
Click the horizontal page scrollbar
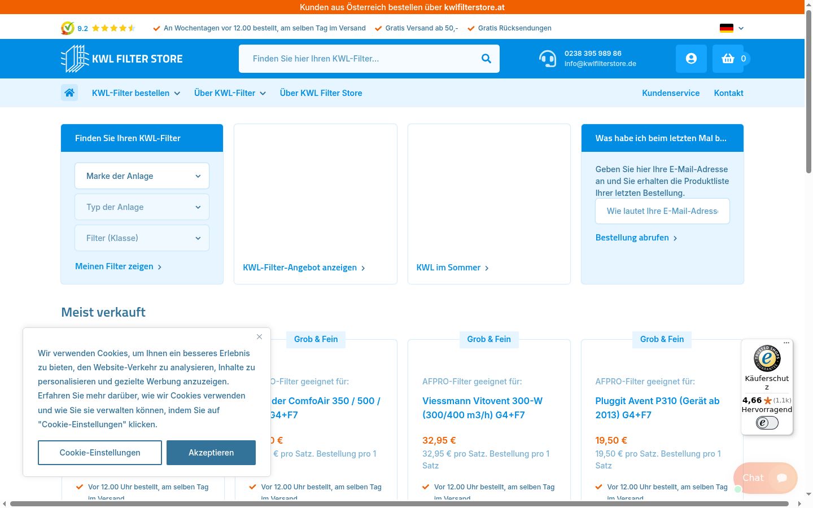point(400,503)
